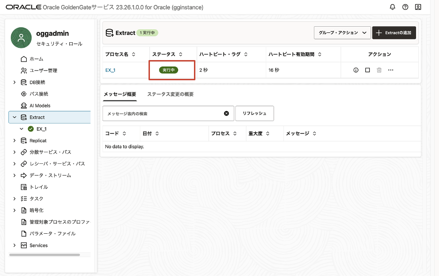Image resolution: width=439 pixels, height=276 pixels.
Task: Click the notifications bell icon
Action: coord(393,7)
